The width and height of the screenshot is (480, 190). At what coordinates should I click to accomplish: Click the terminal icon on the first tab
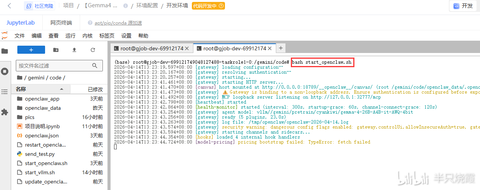coord(116,48)
